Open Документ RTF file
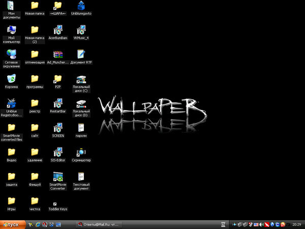Image resolution: width=305 pixels, height=229 pixels. (x=81, y=57)
